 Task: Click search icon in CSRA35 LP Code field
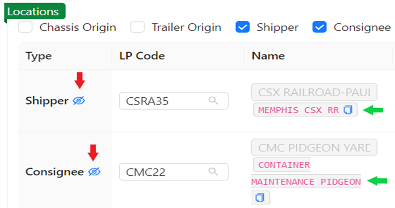click(213, 100)
